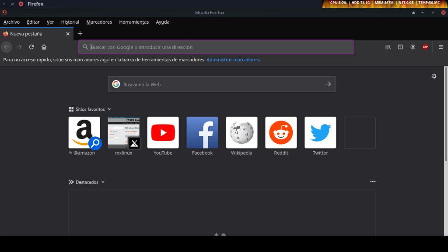This screenshot has width=448, height=252.
Task: Open the Firefox account icon
Action: click(413, 47)
